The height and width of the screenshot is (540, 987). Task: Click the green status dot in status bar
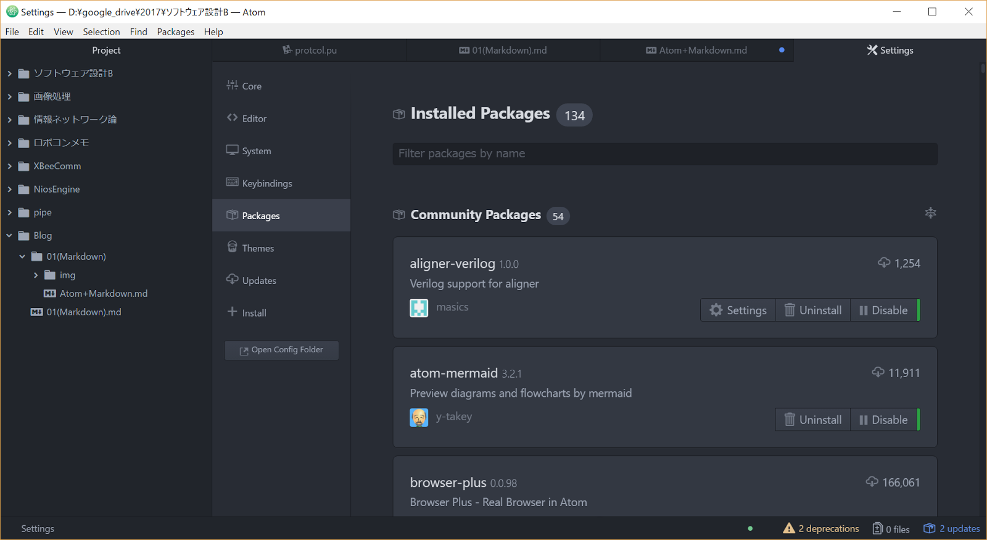[x=750, y=528]
